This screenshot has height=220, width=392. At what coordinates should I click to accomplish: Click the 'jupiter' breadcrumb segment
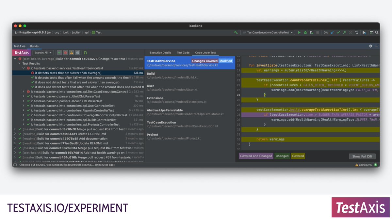(x=76, y=33)
